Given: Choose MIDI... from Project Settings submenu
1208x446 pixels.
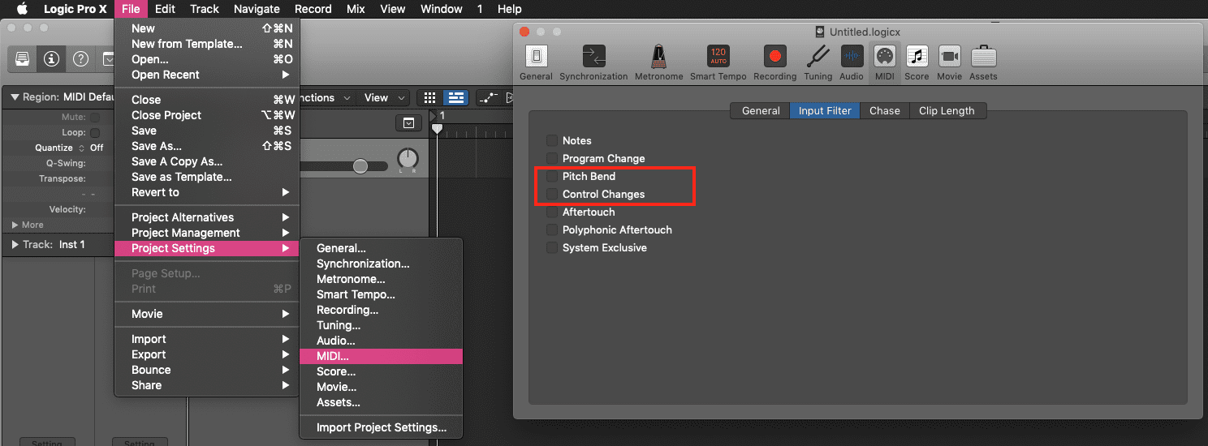Looking at the screenshot, I should pos(333,356).
